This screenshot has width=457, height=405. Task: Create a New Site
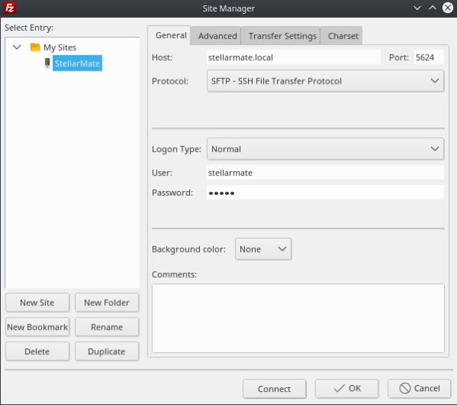pos(38,302)
